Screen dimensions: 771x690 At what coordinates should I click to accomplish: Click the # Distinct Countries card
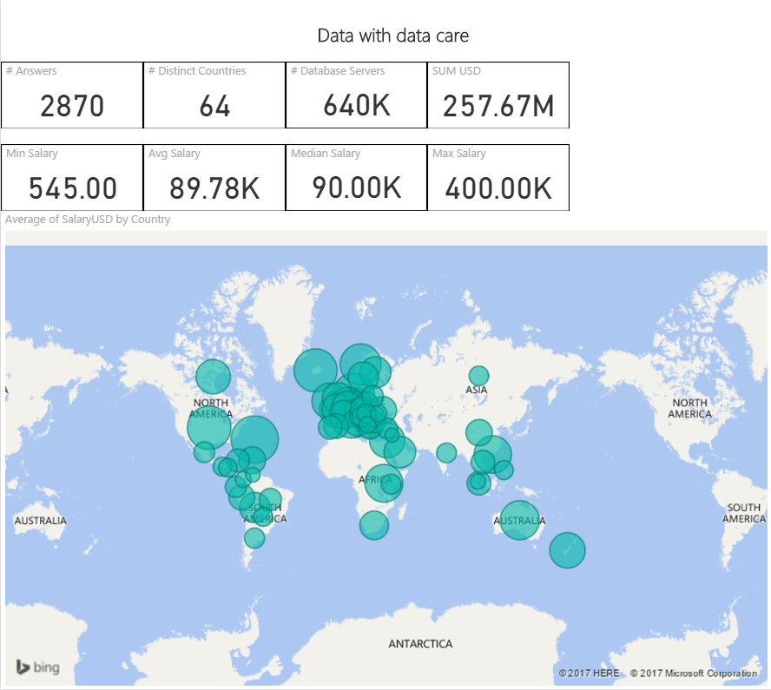pyautogui.click(x=214, y=95)
